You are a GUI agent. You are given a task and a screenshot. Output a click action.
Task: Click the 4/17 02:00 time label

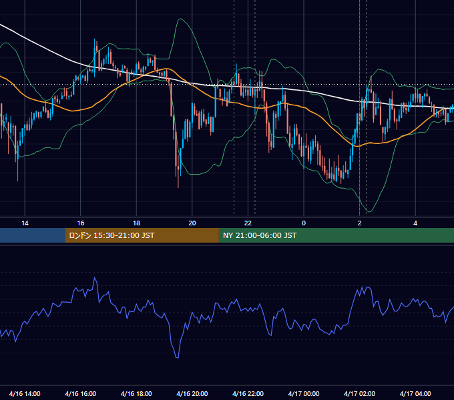point(359,393)
